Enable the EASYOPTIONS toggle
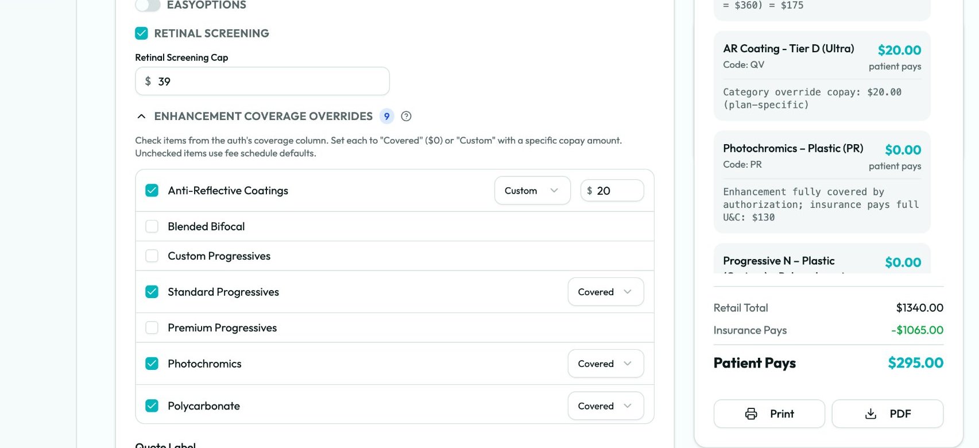This screenshot has height=448, width=979. click(x=148, y=5)
